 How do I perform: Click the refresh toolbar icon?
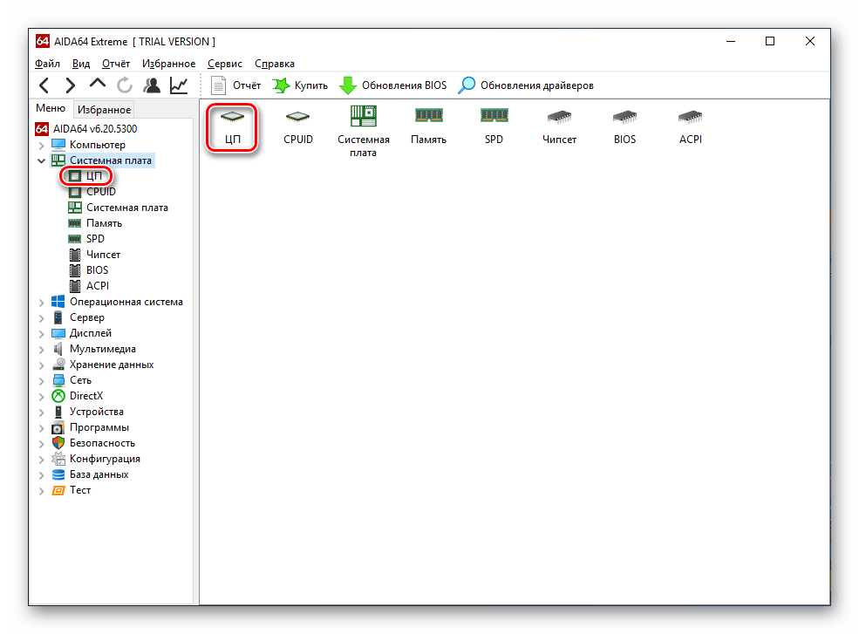point(125,85)
